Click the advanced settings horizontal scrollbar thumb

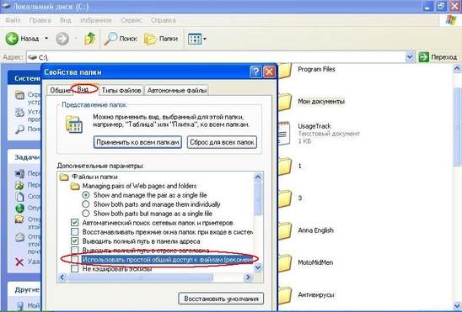pyautogui.click(x=140, y=277)
